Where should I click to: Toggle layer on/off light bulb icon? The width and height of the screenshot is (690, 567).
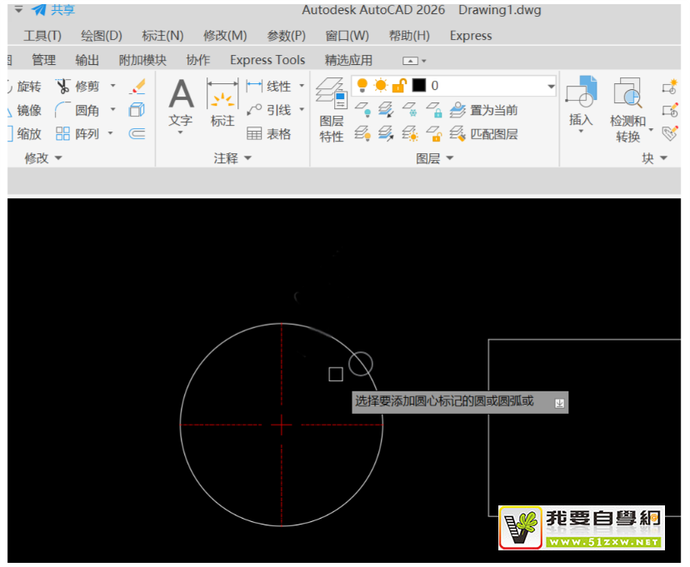[362, 86]
